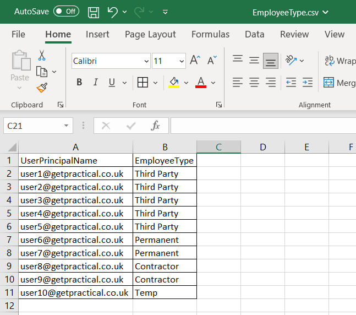Click the Enter checkmark formula icon
Image resolution: width=356 pixels, height=315 pixels.
(x=131, y=126)
